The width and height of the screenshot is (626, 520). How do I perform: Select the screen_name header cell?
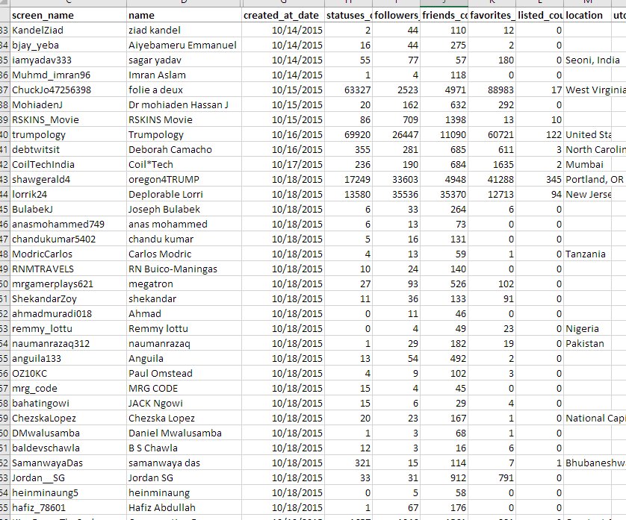68,15
